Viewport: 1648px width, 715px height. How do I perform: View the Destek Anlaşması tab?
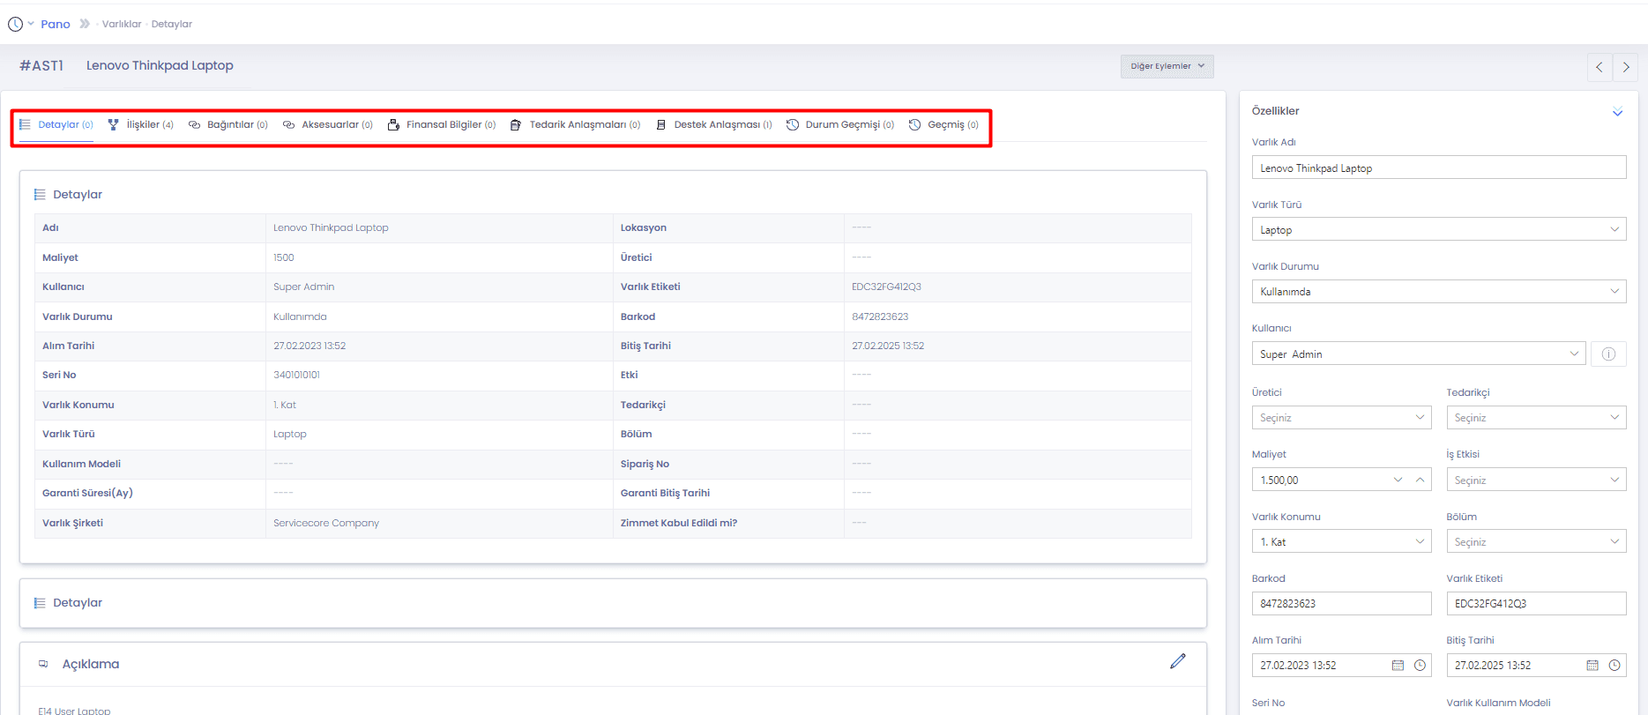(x=714, y=125)
